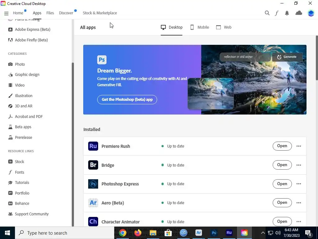Open more options for Premiere Rush
Screen dimensions: 318x239
[298, 146]
